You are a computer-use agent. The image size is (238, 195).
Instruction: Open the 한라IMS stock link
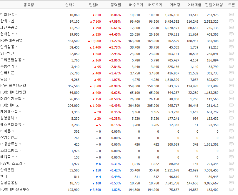point(7,15)
